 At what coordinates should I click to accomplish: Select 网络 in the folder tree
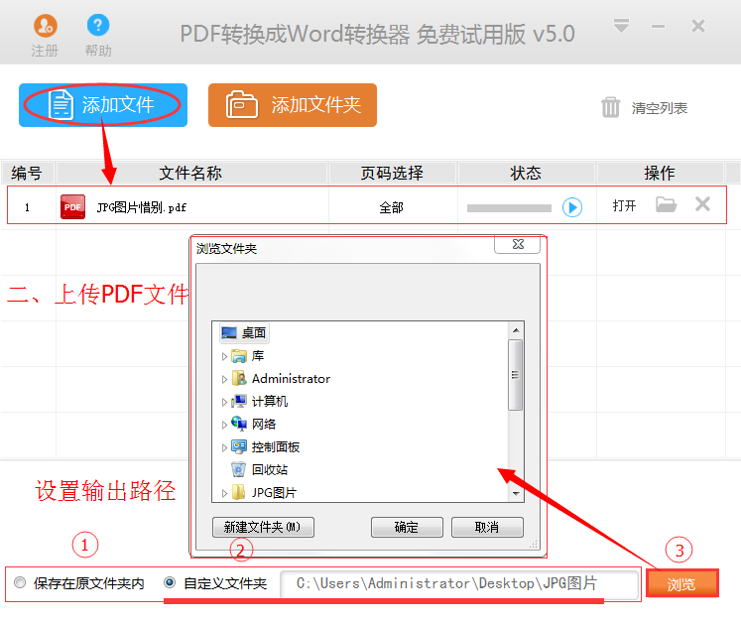264,424
